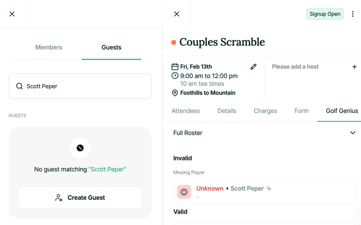361x225 pixels.
Task: Close the Couples Scramble event panel
Action: click(177, 14)
